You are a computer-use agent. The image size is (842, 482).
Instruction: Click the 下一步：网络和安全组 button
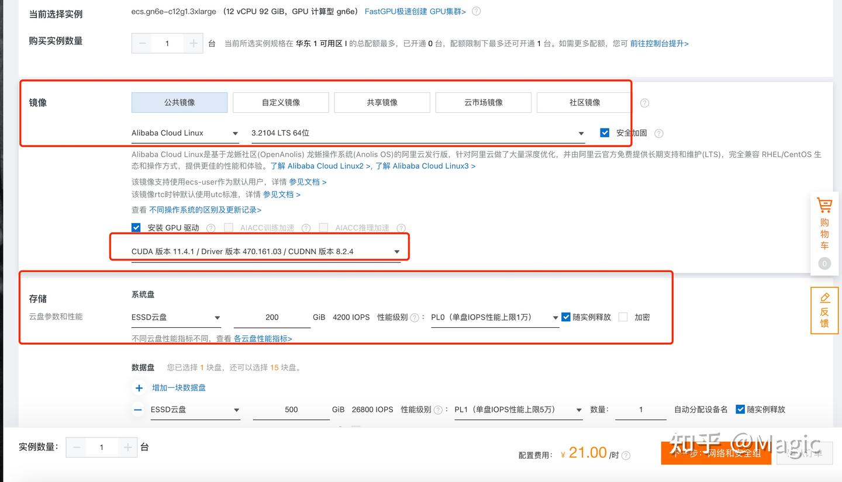point(716,453)
